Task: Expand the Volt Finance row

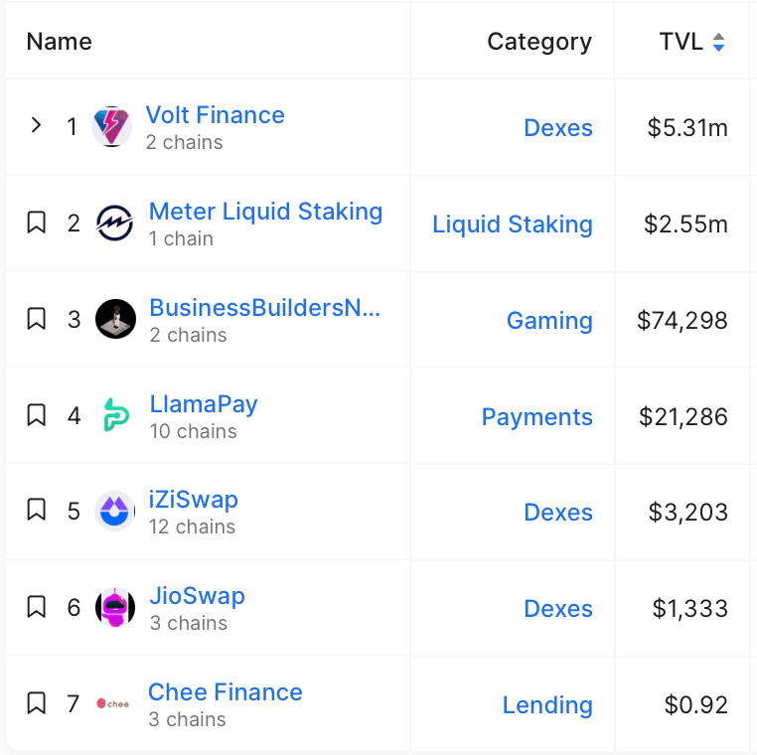Action: tap(37, 126)
